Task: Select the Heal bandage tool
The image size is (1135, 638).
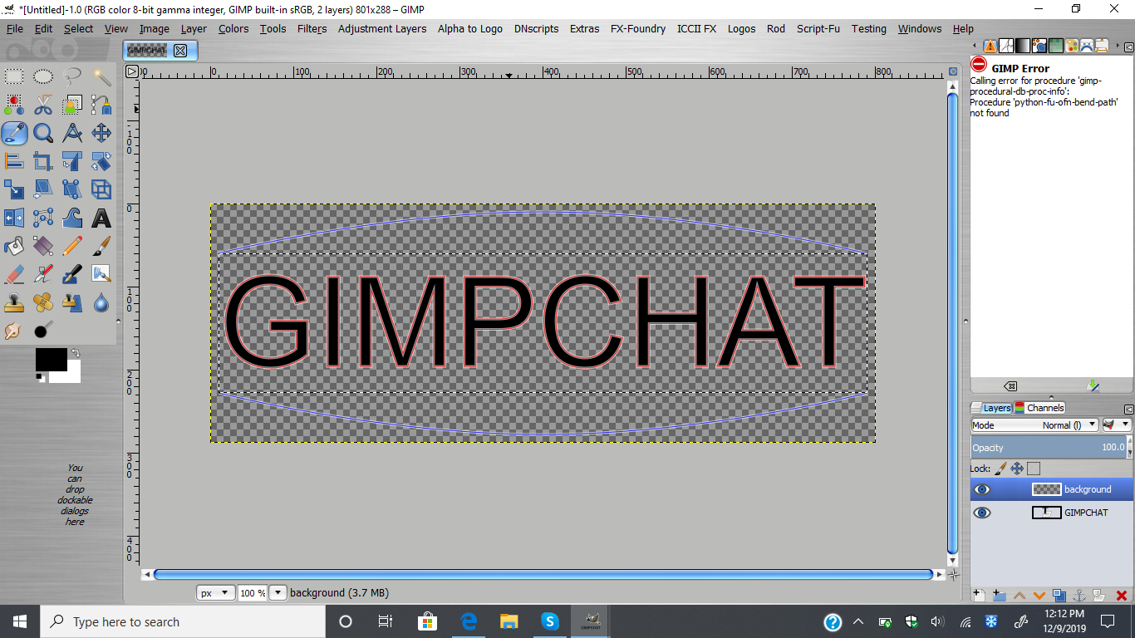Action: [x=43, y=303]
